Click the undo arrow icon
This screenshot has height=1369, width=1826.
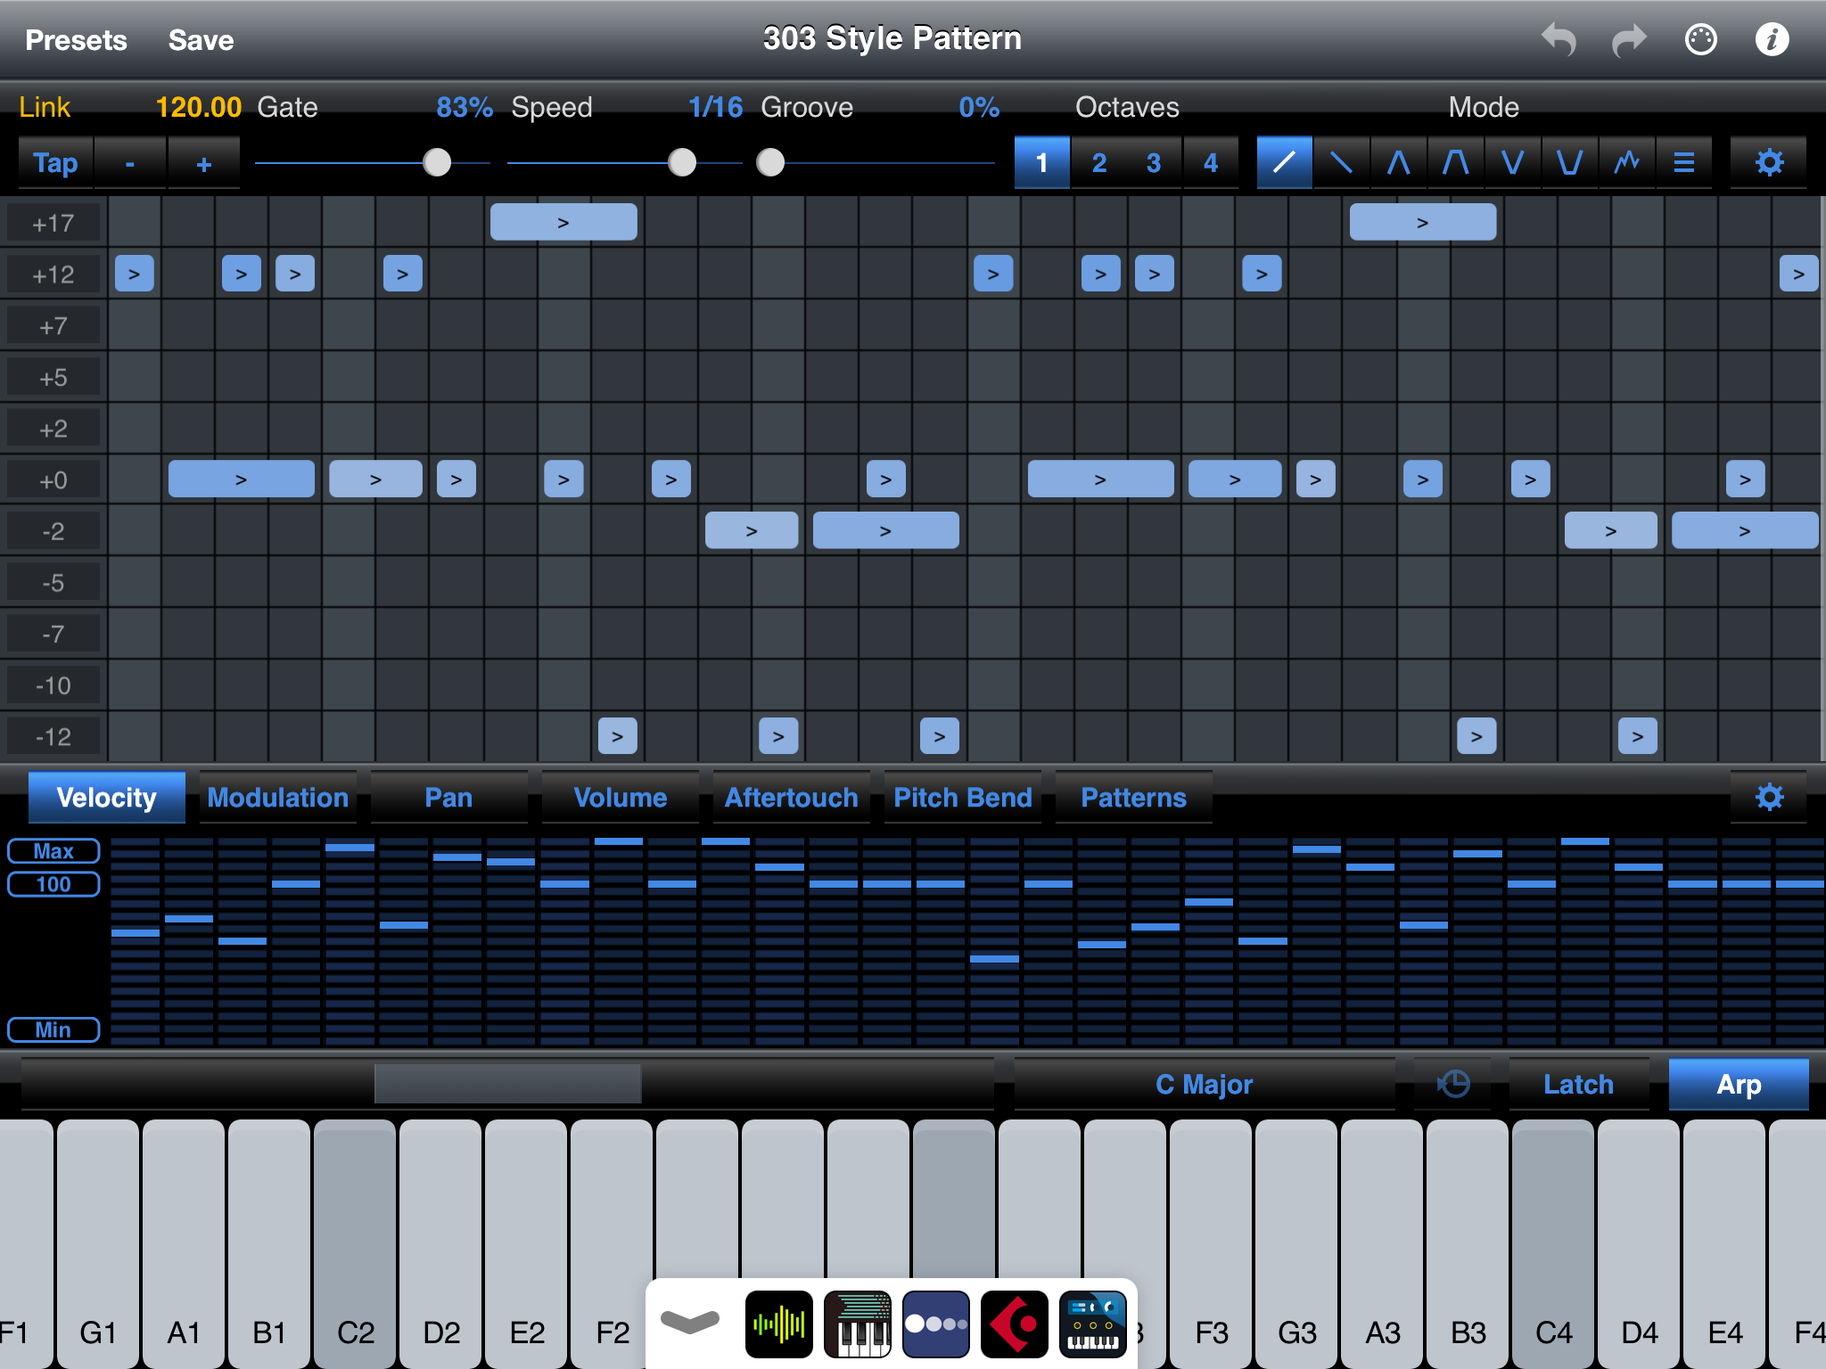[x=1559, y=39]
